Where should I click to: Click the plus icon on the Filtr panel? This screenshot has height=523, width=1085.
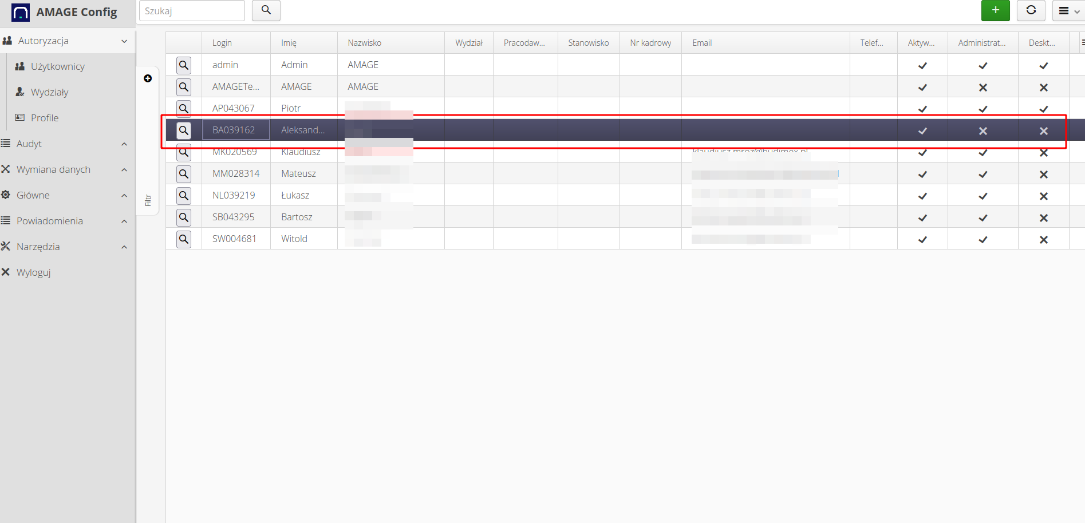coord(148,78)
